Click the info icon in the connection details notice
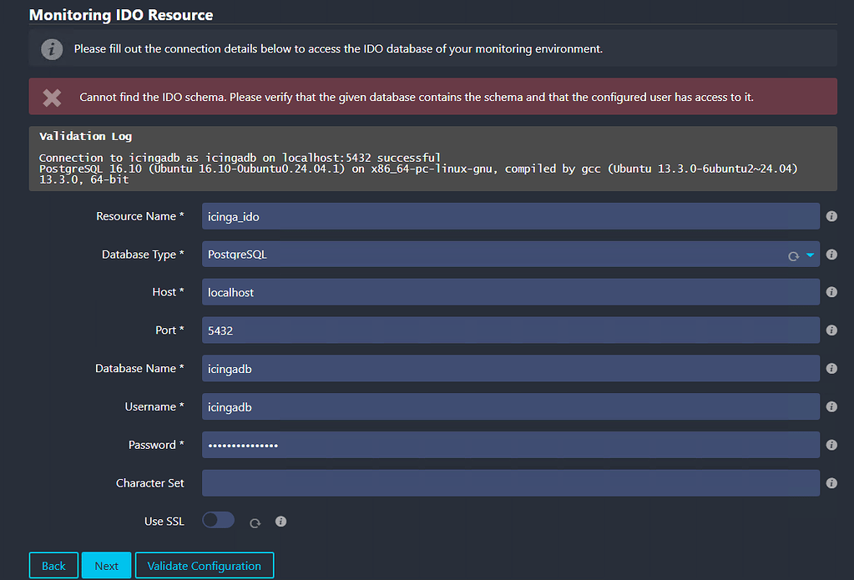 (52, 48)
